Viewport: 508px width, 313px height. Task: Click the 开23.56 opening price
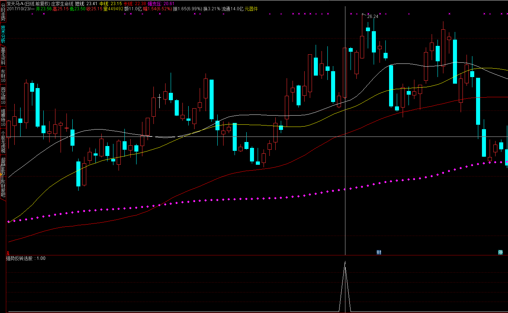(43, 8)
